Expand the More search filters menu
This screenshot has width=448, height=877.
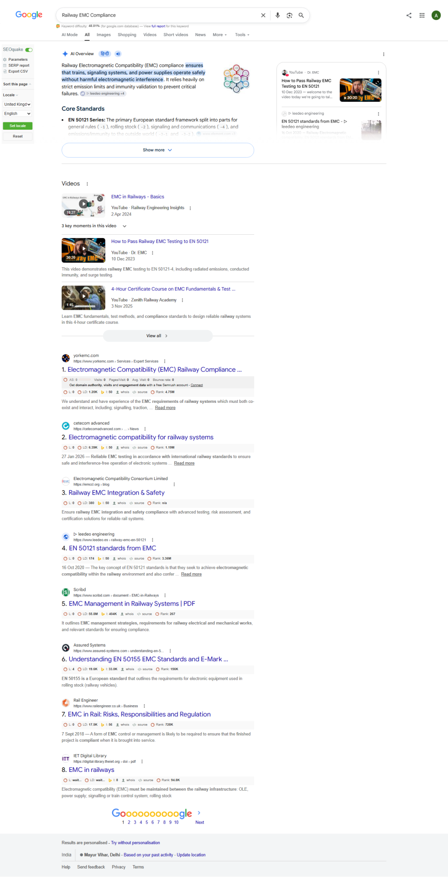click(x=220, y=35)
